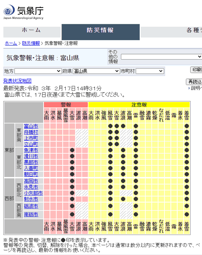Open 入善町 warning details

click(31, 168)
